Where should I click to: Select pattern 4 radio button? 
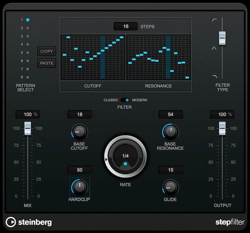click(28, 45)
